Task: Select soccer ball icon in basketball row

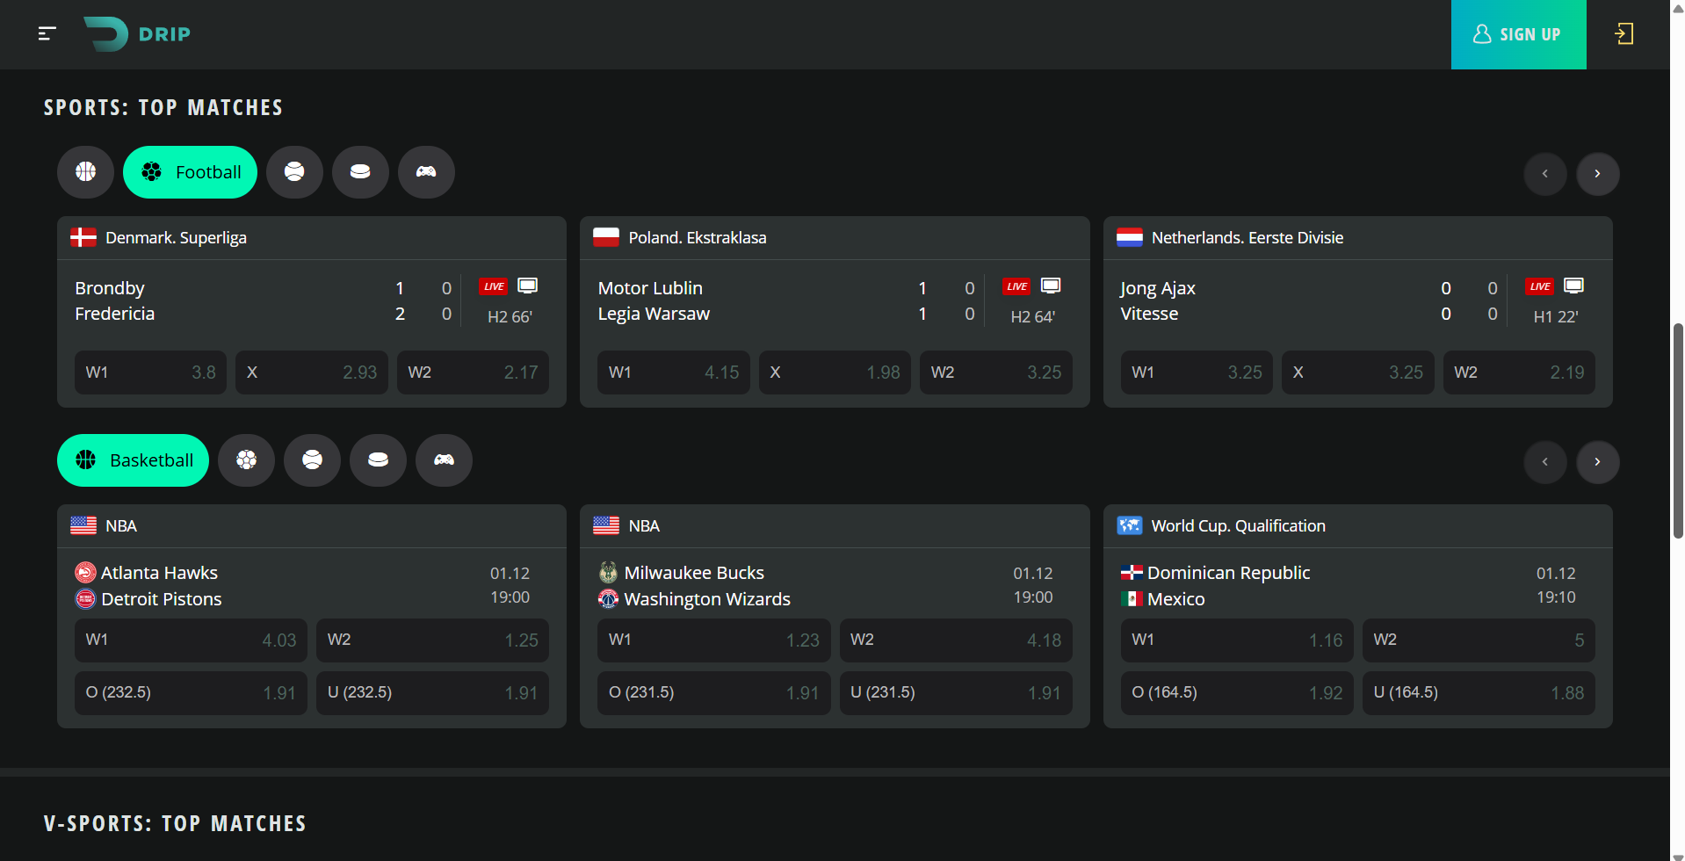Action: click(246, 460)
